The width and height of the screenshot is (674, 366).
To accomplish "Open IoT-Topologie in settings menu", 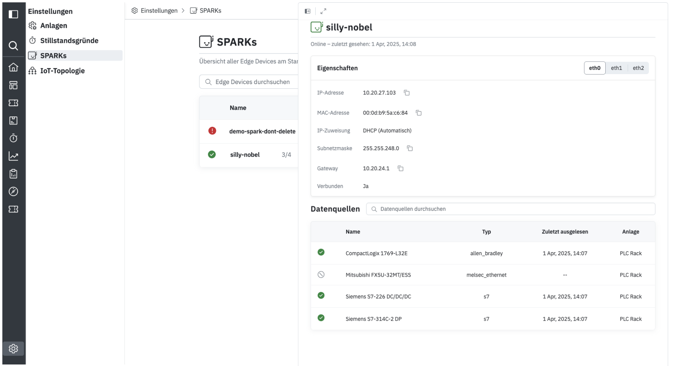I will pyautogui.click(x=62, y=71).
